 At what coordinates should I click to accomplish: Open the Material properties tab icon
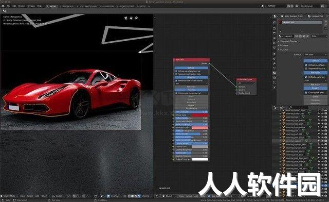274,73
